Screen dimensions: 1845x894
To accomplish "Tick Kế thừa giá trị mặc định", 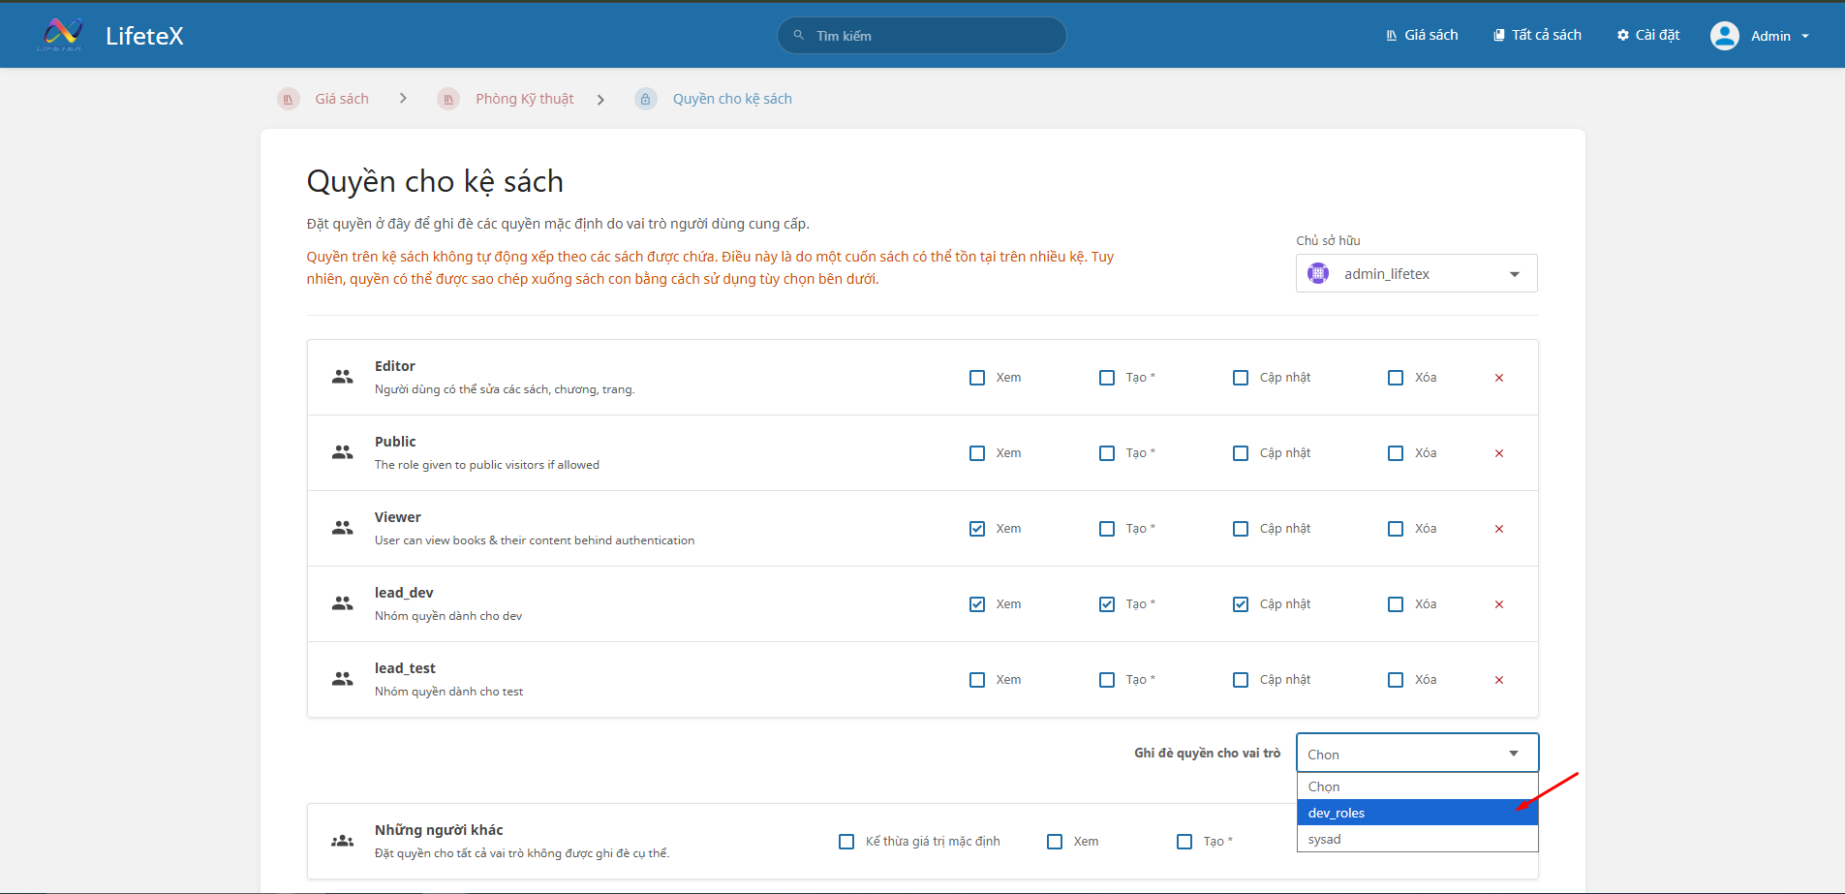I will tap(846, 842).
